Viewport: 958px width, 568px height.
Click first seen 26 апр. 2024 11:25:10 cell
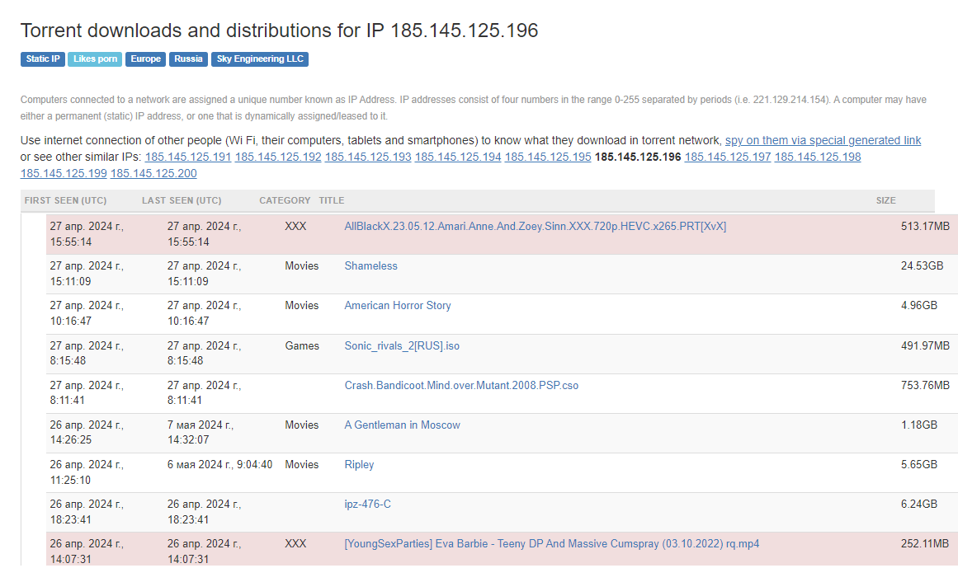(x=87, y=473)
